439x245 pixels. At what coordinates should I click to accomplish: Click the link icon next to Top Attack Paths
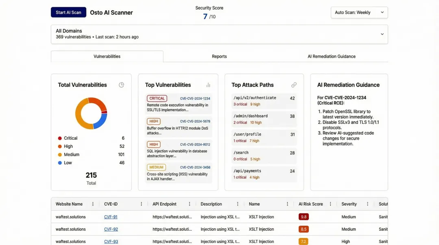click(294, 85)
